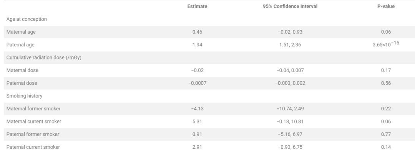This screenshot has width=415, height=156.
Task: Click the Maternal former smoker row label
Action: [33, 109]
